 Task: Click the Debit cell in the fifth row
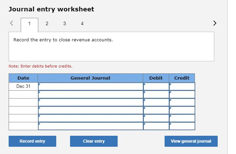point(156,118)
